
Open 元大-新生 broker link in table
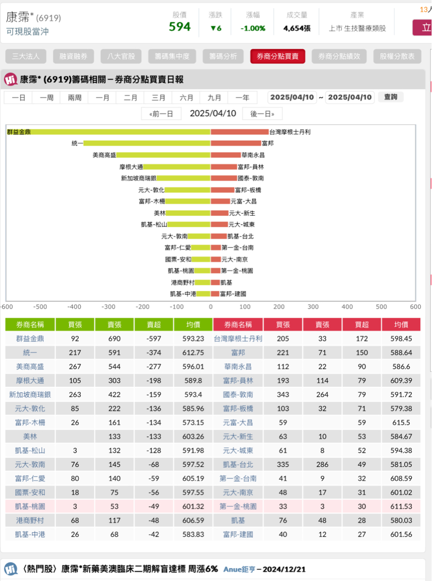[x=238, y=437]
